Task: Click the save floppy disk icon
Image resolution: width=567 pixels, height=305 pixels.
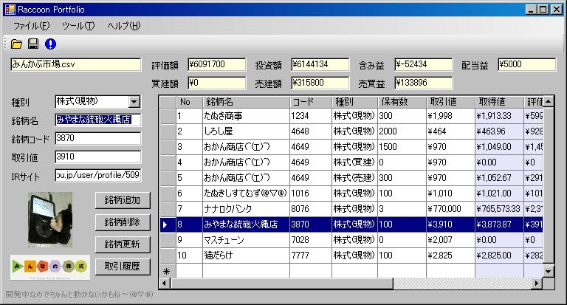Action: tap(33, 44)
